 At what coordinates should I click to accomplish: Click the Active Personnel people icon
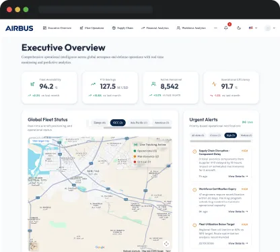153,84
